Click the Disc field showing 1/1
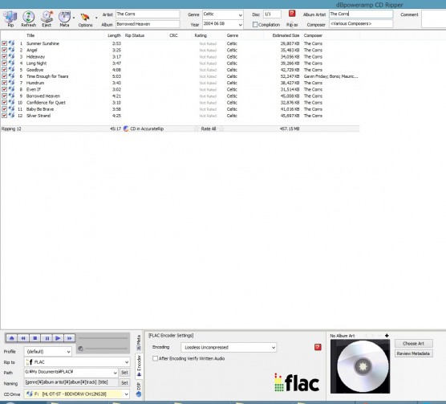 [x=272, y=14]
